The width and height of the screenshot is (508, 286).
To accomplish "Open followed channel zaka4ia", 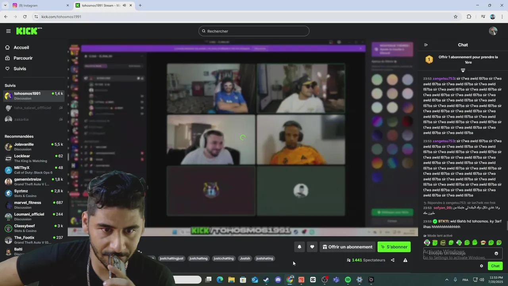I will [x=34, y=119].
